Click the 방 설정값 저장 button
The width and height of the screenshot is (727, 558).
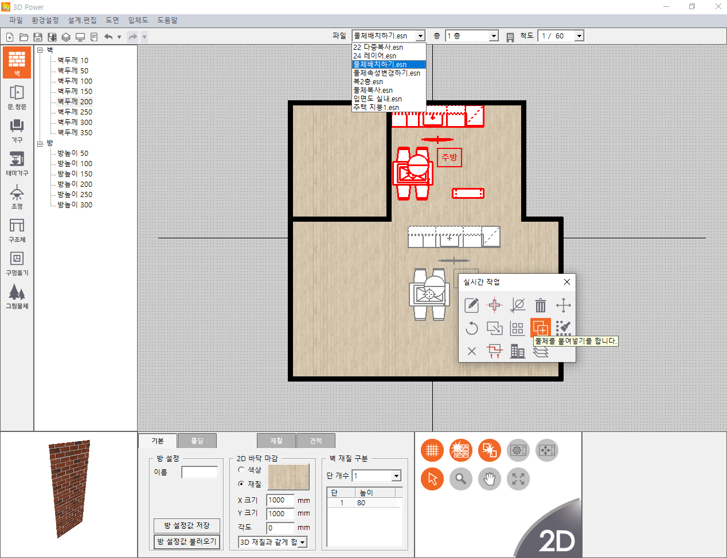coord(187,525)
